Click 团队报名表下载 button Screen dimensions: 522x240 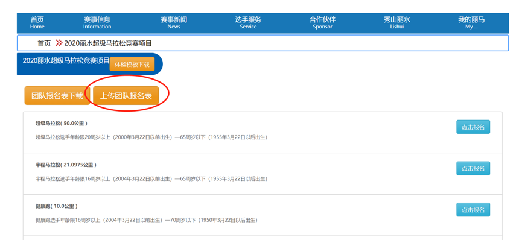pos(57,96)
